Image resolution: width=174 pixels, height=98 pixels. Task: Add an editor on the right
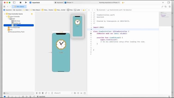click(170, 7)
